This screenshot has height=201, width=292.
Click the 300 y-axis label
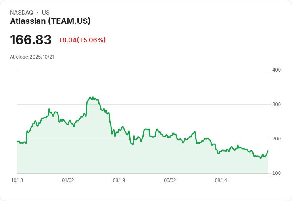(277, 104)
